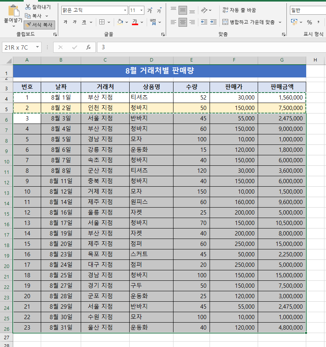Increase the indent
Screen dimensions: 326x347
[213, 22]
